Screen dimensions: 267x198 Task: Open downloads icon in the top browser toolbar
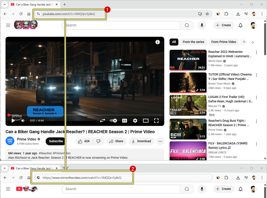coord(238,14)
